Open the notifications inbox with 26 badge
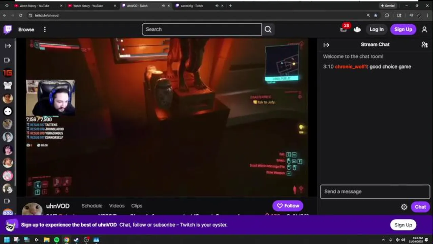This screenshot has height=244, width=433. click(344, 29)
